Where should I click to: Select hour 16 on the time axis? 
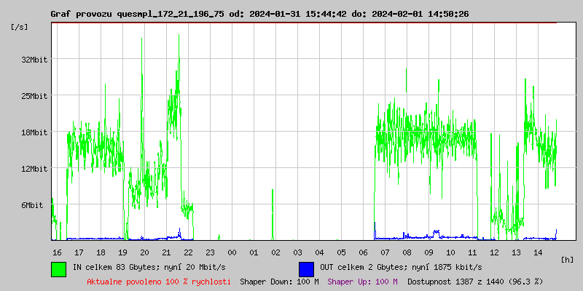tap(57, 252)
